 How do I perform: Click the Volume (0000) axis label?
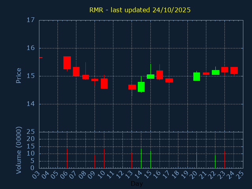pyautogui.click(x=19, y=150)
